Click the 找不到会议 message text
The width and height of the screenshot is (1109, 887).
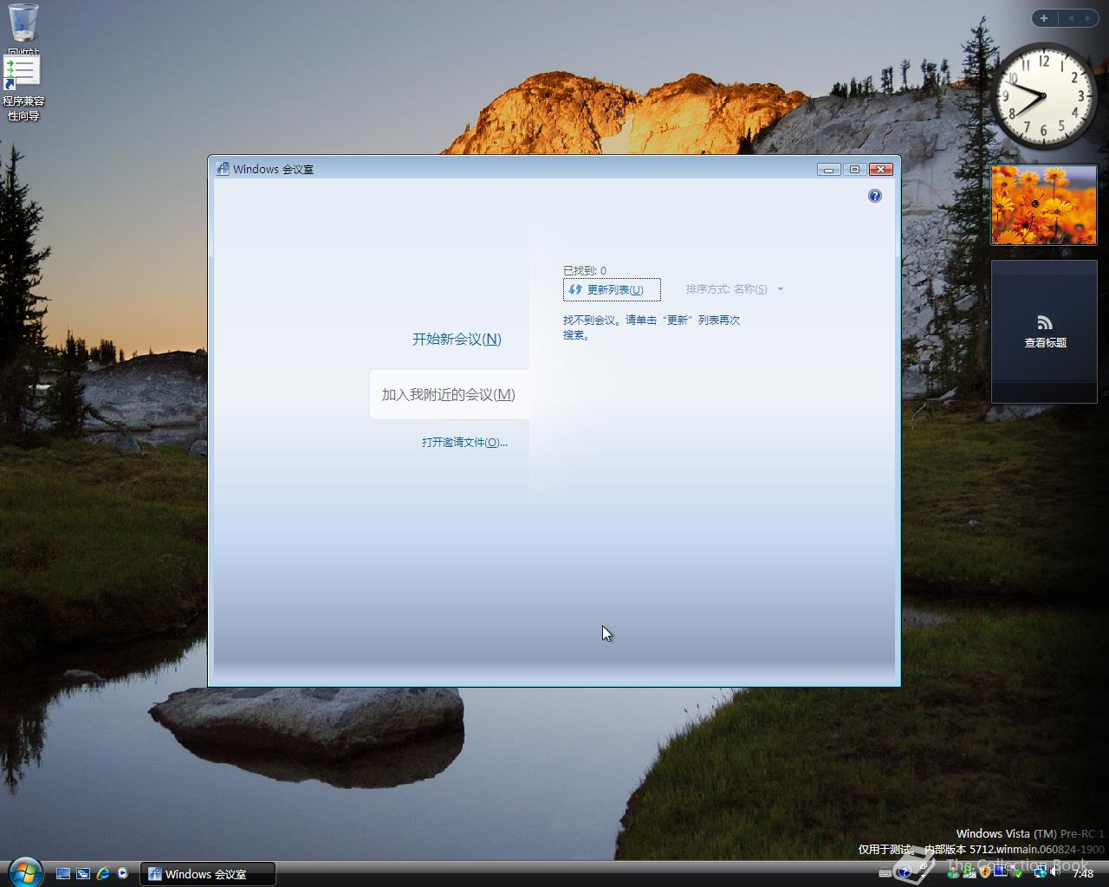pyautogui.click(x=652, y=327)
